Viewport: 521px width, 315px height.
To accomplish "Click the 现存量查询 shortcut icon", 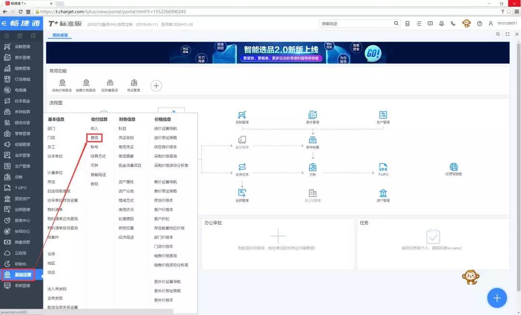I will click(x=110, y=83).
